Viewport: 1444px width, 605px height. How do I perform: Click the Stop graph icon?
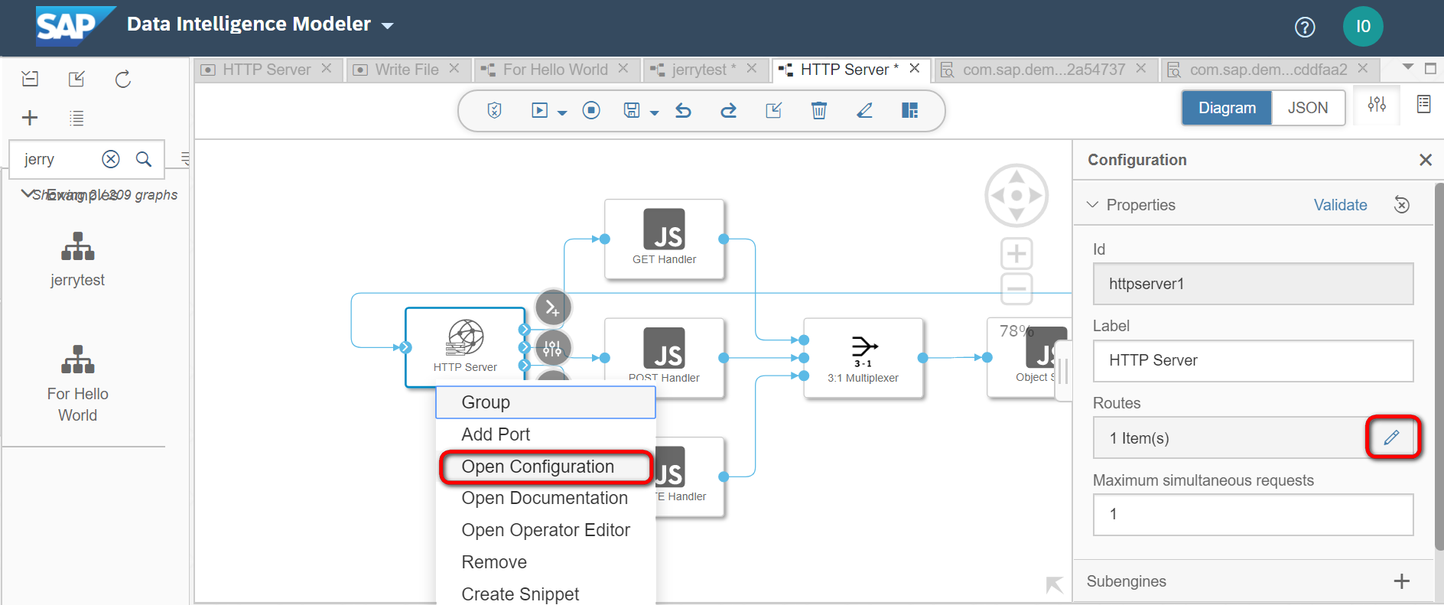point(591,110)
